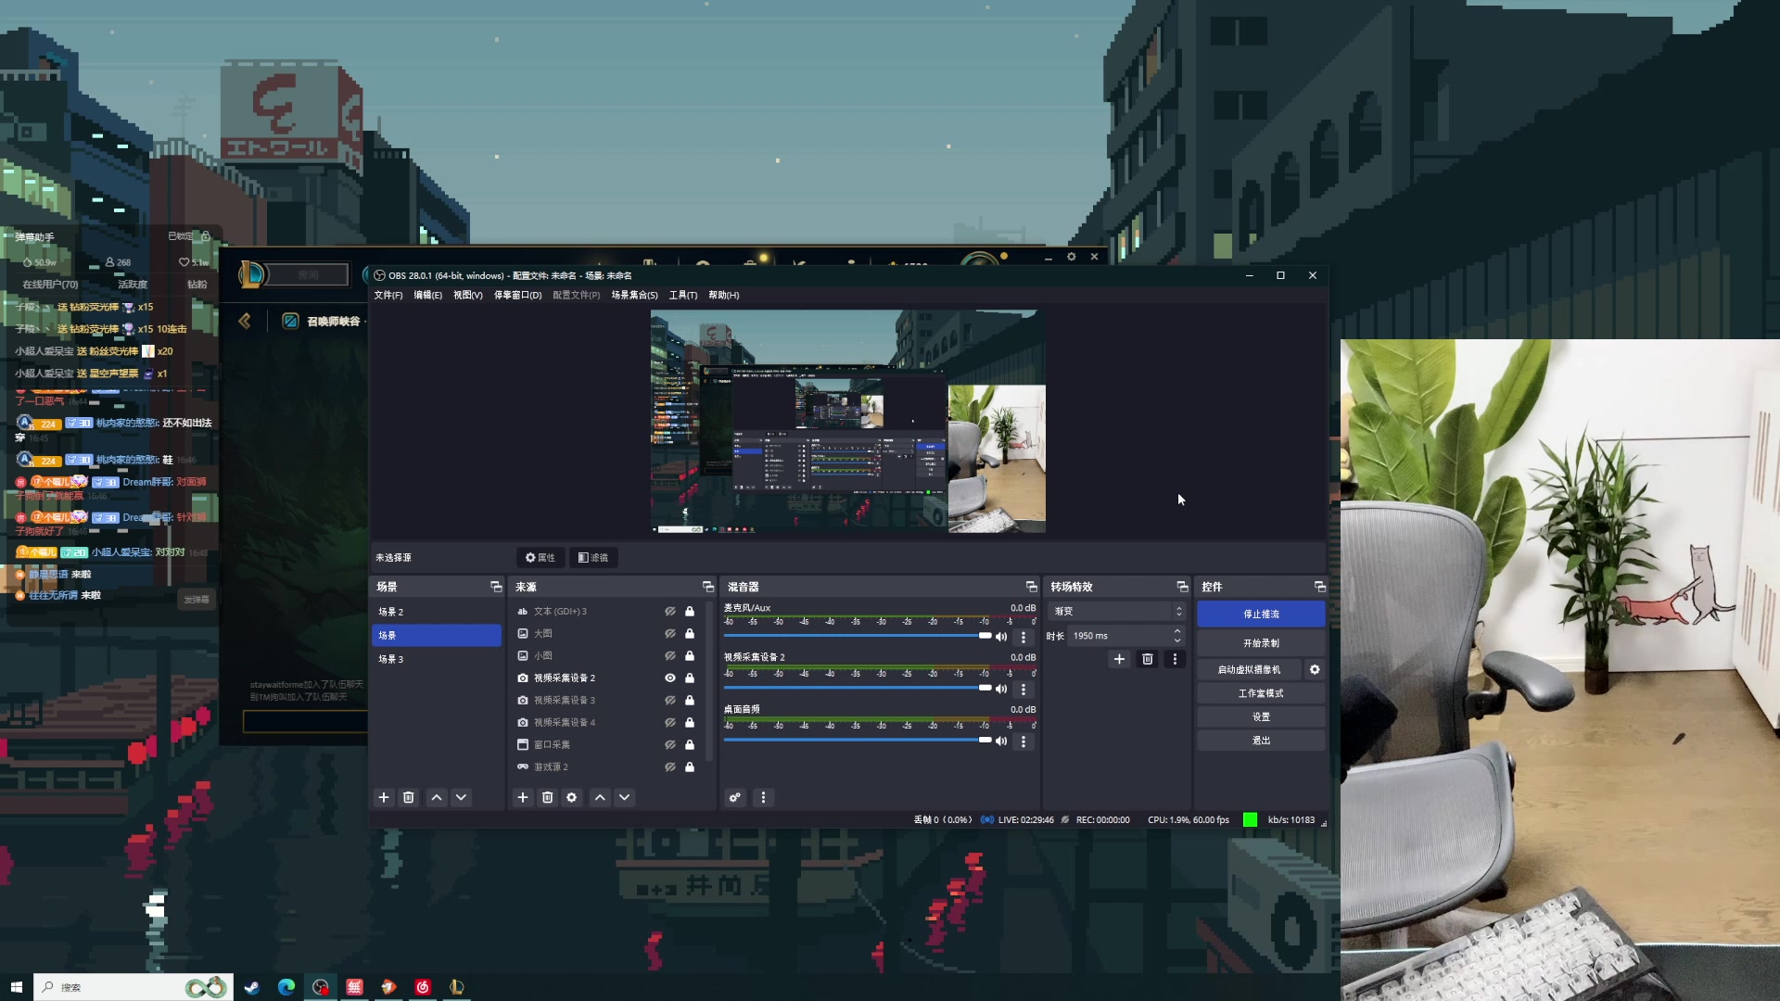
Task: Adjust the 麦克风/Aux volume slider
Action: [858, 636]
